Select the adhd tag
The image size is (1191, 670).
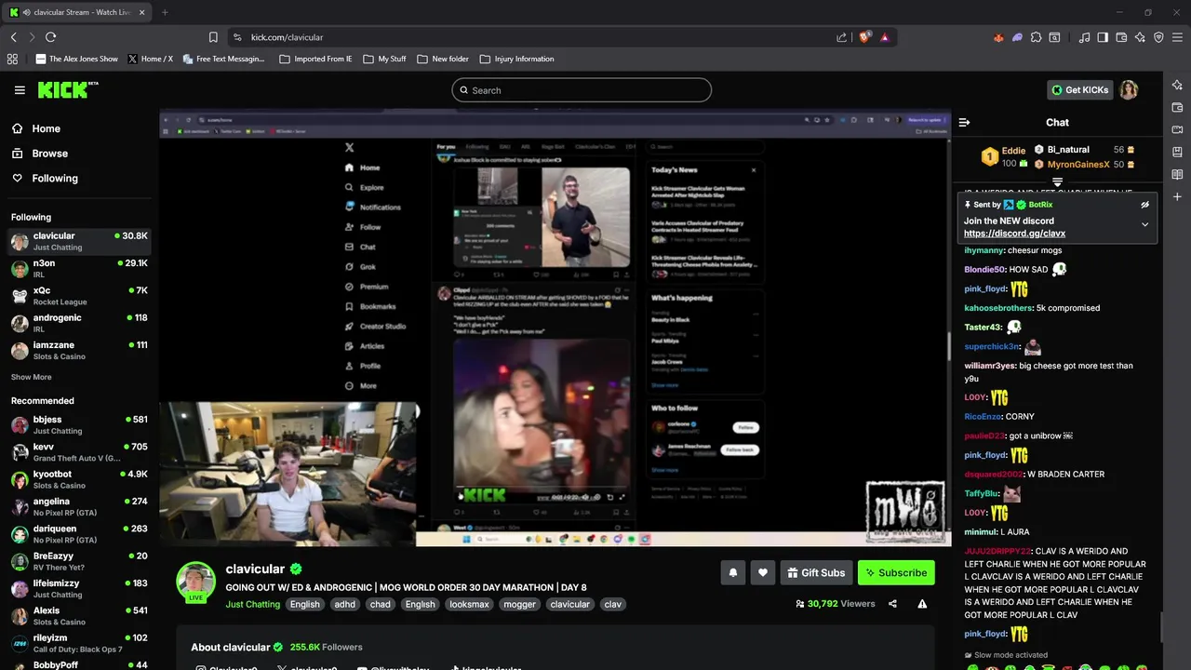tap(344, 604)
